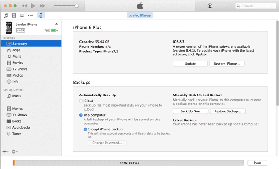Click the Phone Number: n/a text
This screenshot has width=279, height=169.
[x=95, y=46]
